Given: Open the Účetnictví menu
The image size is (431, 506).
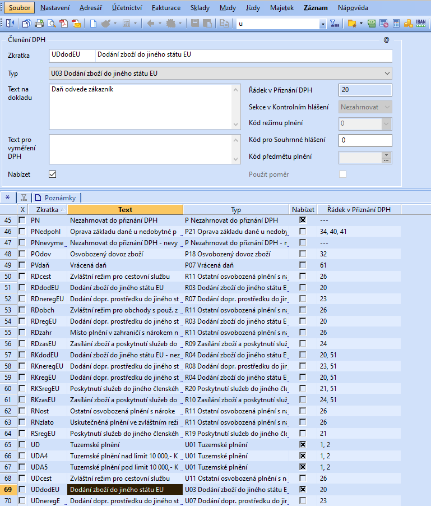Looking at the screenshot, I should (x=128, y=8).
